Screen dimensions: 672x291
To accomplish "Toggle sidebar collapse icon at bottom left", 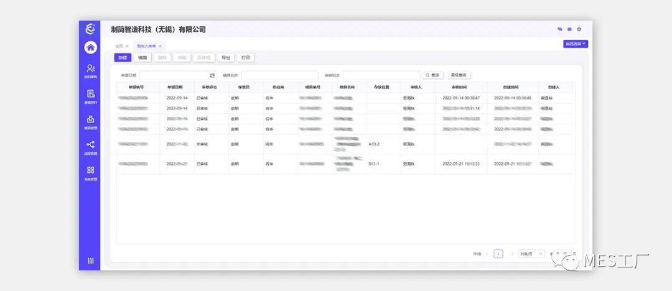I will [90, 261].
